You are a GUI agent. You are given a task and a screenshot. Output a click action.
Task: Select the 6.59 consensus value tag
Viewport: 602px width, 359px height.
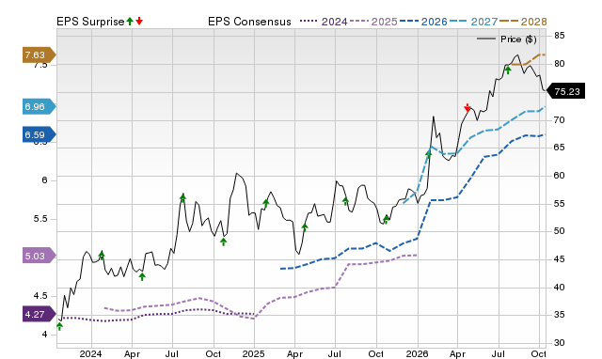pyautogui.click(x=39, y=134)
